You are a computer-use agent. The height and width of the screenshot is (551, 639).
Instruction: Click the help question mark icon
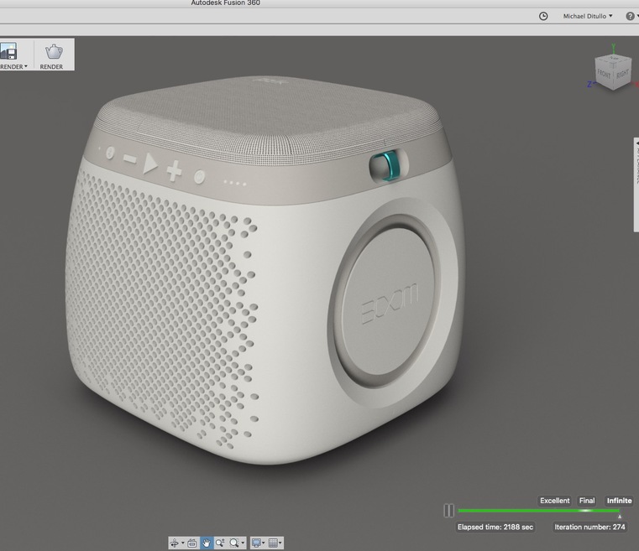pyautogui.click(x=630, y=16)
